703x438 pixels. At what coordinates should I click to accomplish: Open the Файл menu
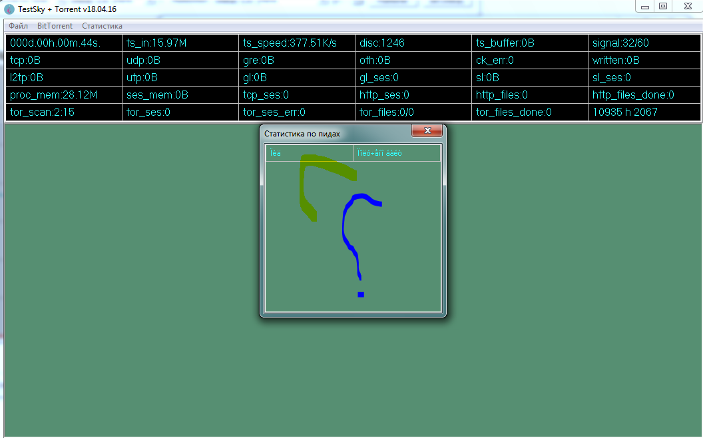tap(19, 26)
